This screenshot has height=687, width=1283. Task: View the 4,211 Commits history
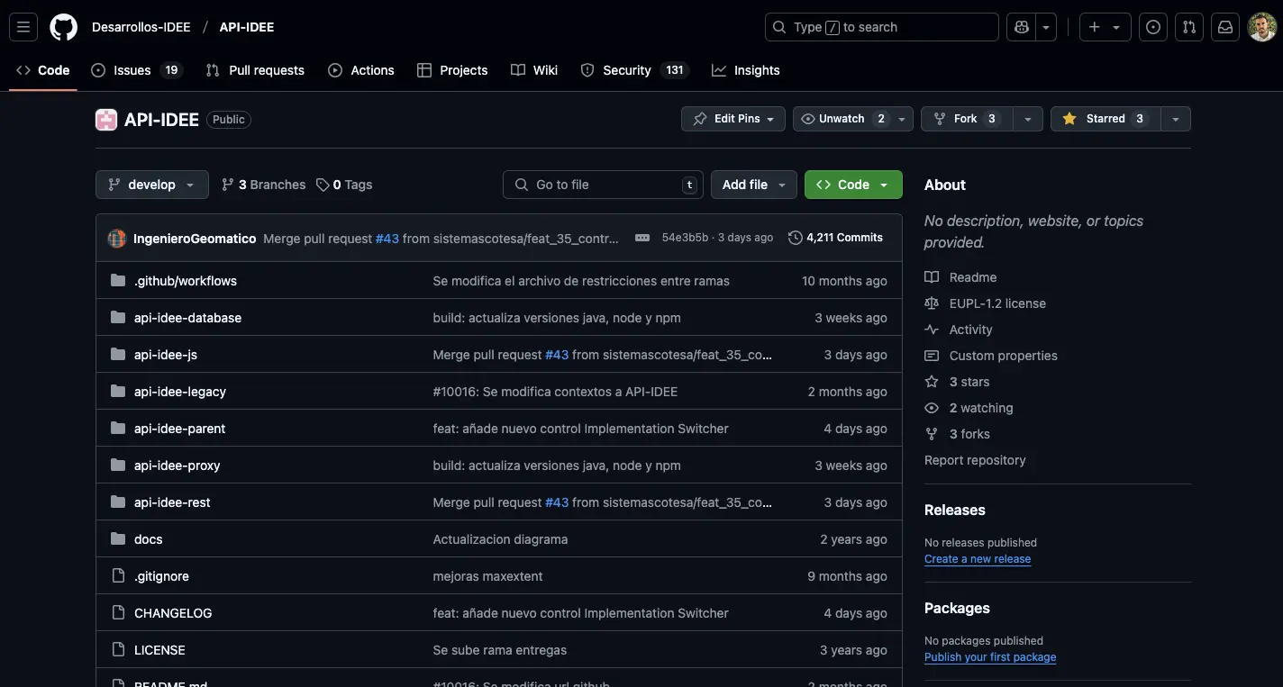(x=835, y=238)
